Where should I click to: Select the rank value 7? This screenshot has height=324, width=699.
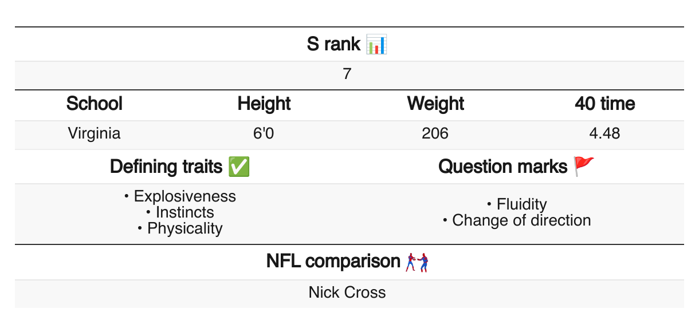click(x=347, y=75)
